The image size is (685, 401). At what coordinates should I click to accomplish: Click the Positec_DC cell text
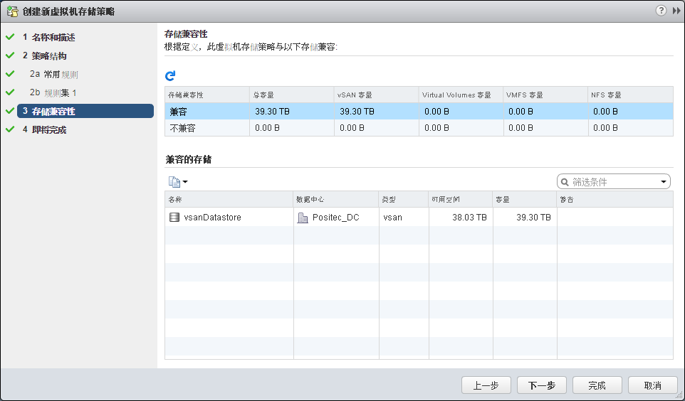tap(335, 218)
